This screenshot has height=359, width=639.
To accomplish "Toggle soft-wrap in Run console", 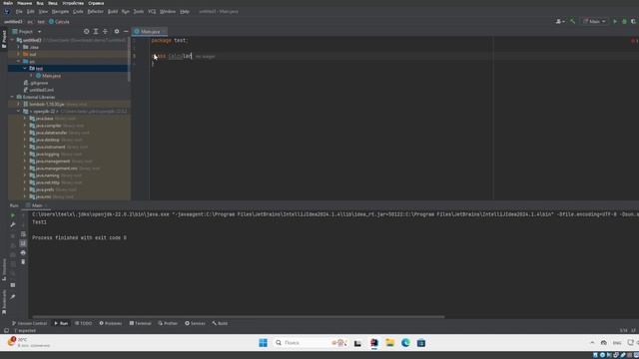I will point(23,234).
